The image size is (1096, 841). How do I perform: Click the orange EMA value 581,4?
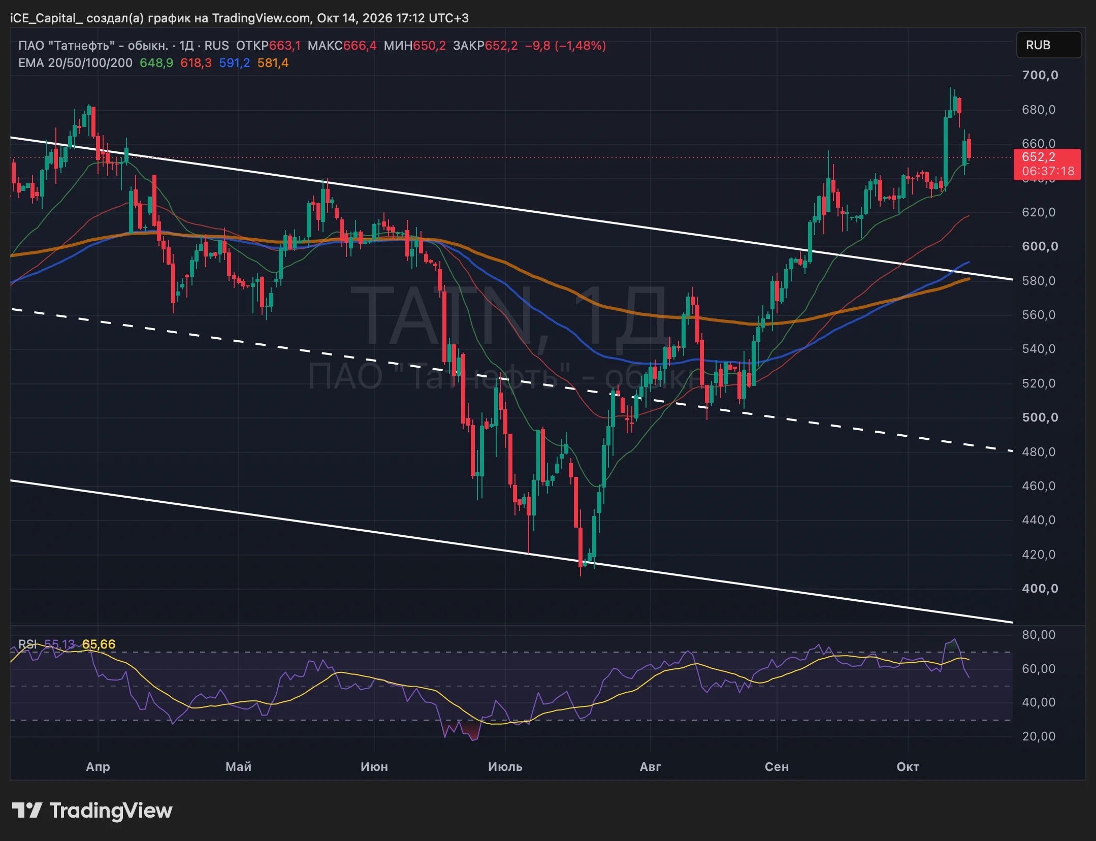(273, 63)
